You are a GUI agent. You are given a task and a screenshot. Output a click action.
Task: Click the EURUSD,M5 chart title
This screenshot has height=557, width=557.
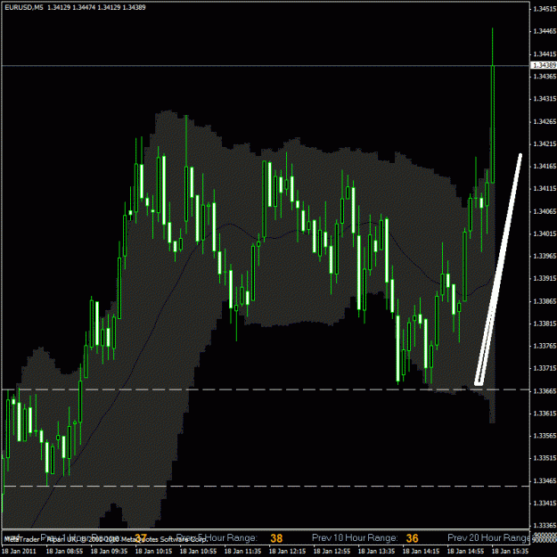(24, 7)
